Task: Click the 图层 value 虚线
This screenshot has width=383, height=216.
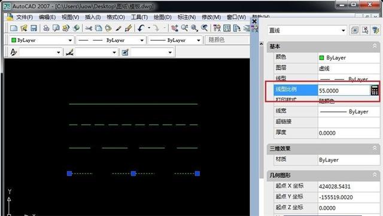Action: point(324,68)
